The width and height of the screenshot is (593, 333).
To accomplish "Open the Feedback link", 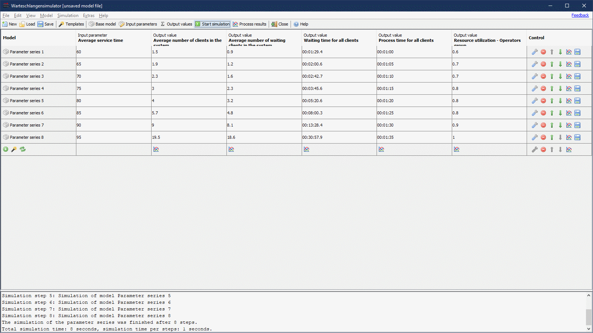I will (x=580, y=15).
